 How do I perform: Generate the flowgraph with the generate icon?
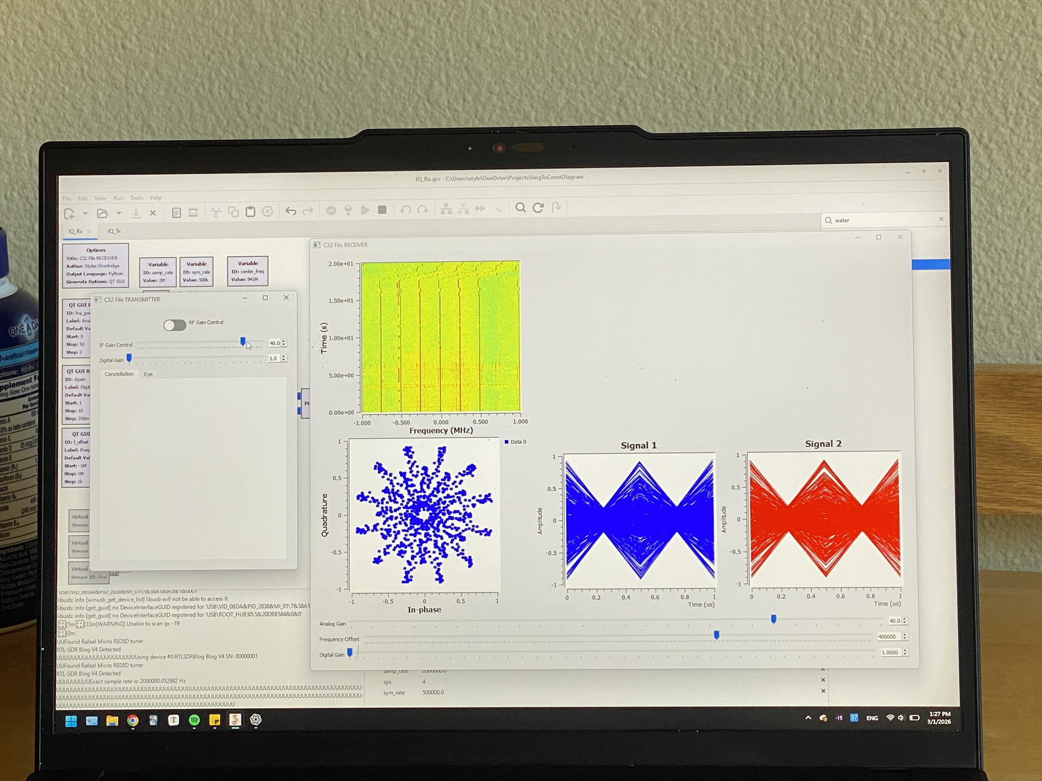click(x=348, y=211)
